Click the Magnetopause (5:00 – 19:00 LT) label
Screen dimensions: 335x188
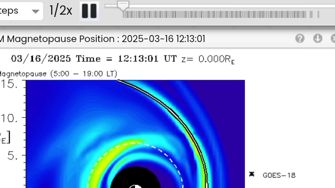[58, 74]
